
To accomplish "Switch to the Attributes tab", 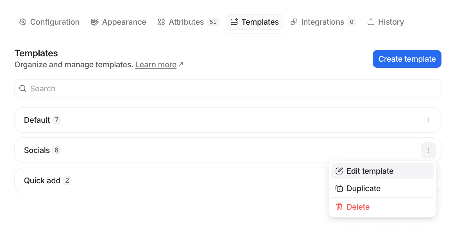I will [x=186, y=22].
